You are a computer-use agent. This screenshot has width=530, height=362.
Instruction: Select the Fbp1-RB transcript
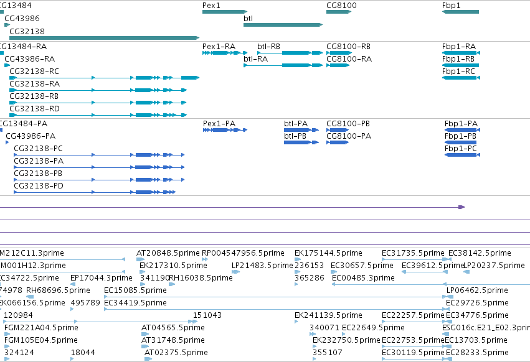point(460,65)
